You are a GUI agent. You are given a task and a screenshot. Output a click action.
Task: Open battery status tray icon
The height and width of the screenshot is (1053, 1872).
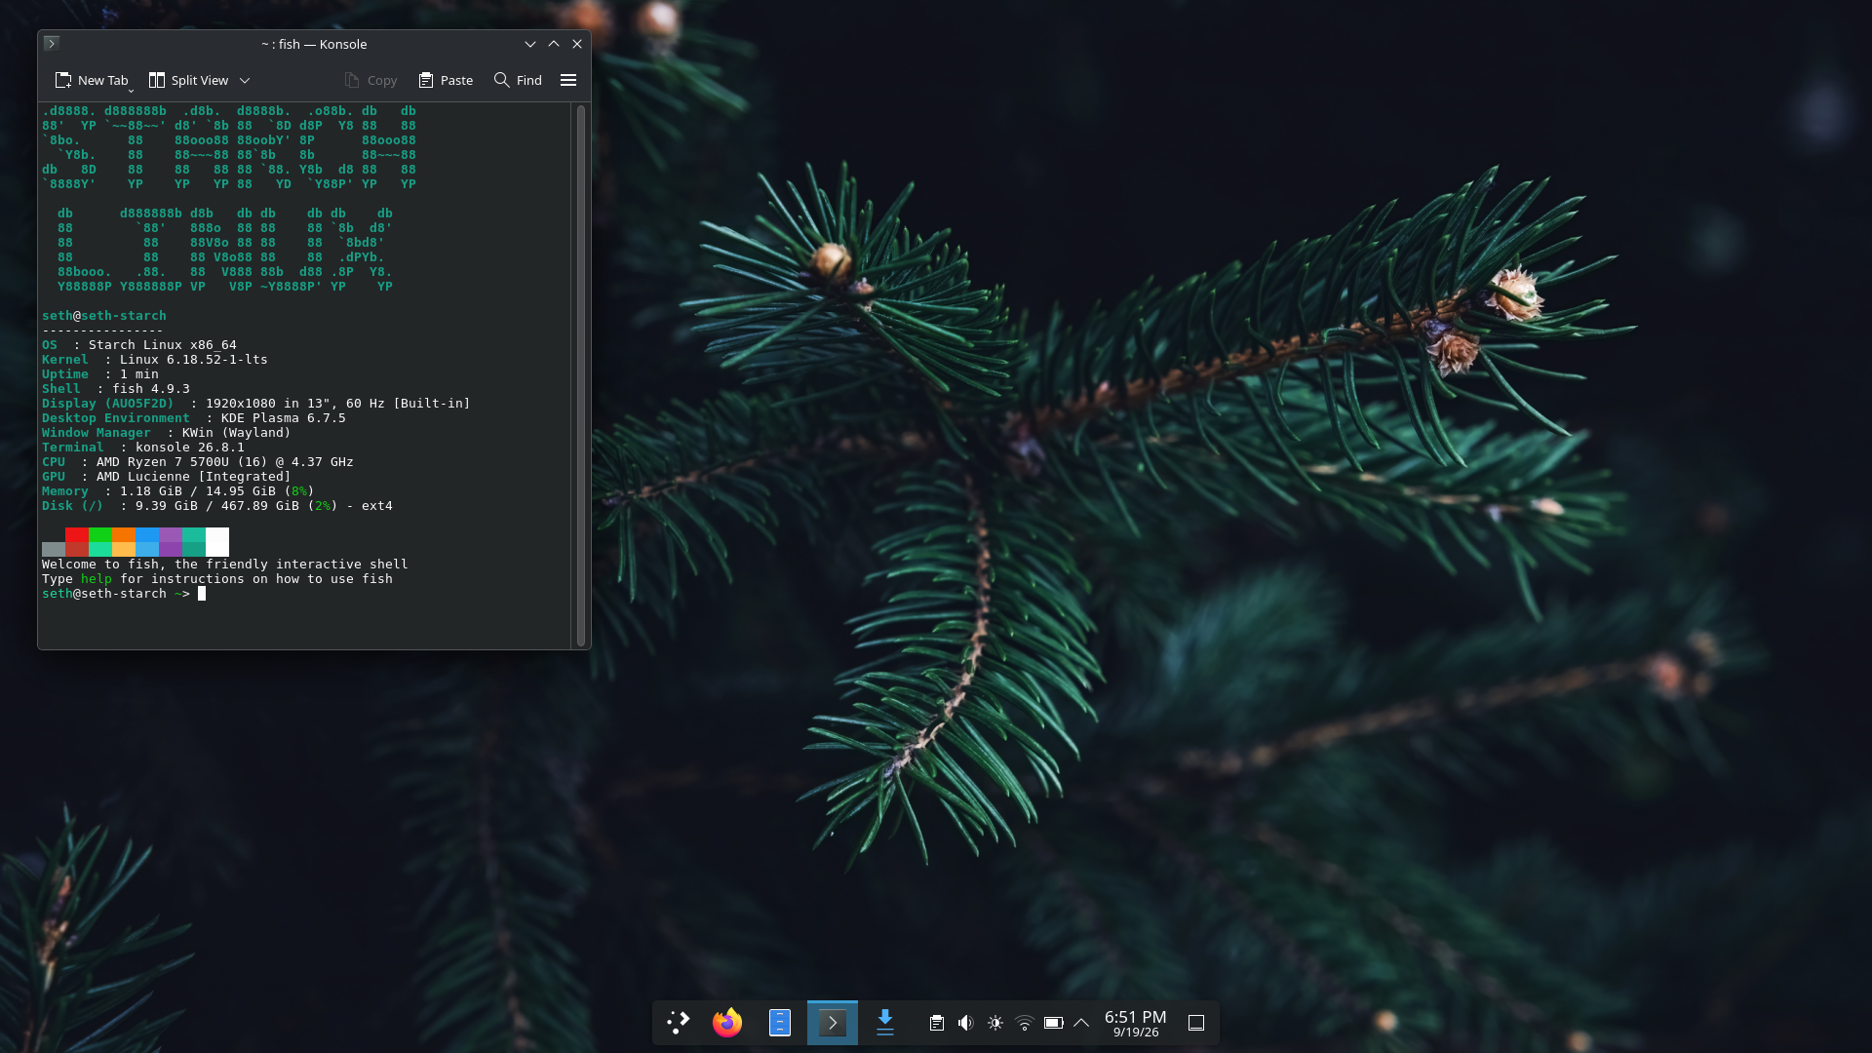pyautogui.click(x=1054, y=1023)
